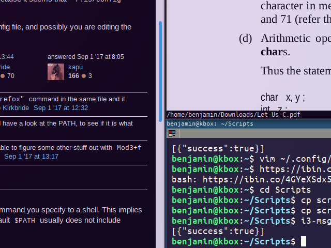Open comment timestamp Sep 1 '17 at 13:17

pos(31,156)
